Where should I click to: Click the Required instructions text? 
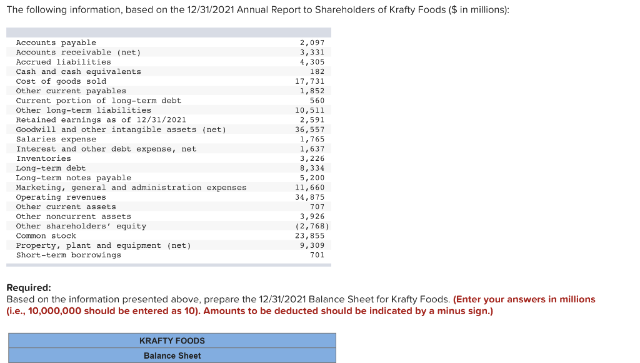[x=25, y=287]
